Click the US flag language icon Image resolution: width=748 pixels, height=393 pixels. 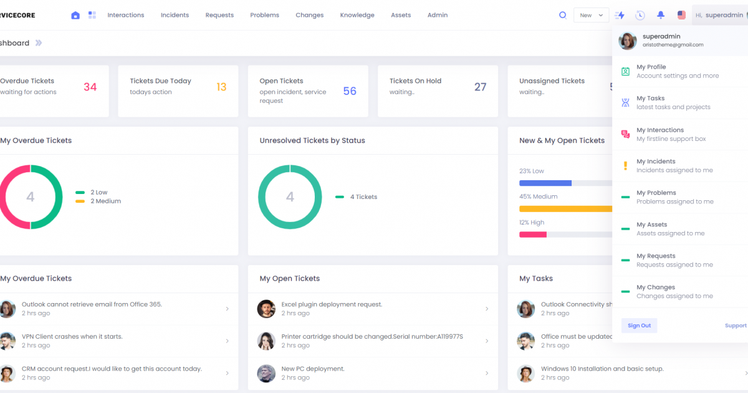681,15
